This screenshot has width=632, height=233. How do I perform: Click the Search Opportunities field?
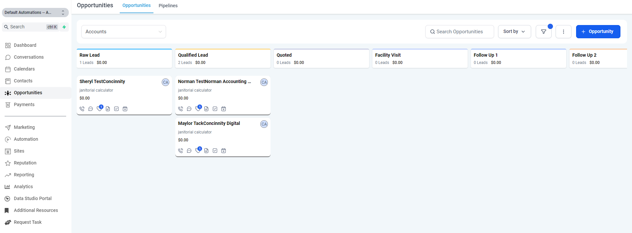459,32
